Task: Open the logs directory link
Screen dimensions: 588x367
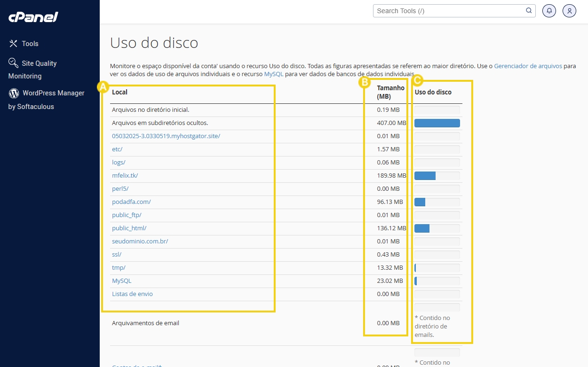Action: [119, 162]
